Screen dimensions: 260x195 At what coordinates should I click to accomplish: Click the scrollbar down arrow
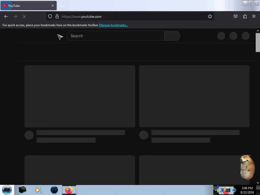tap(258, 183)
